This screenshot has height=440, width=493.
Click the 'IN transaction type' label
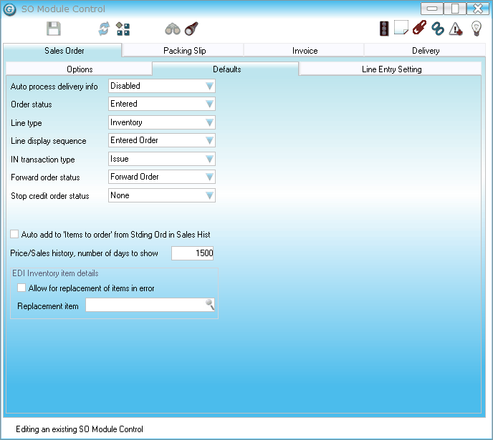click(x=43, y=160)
